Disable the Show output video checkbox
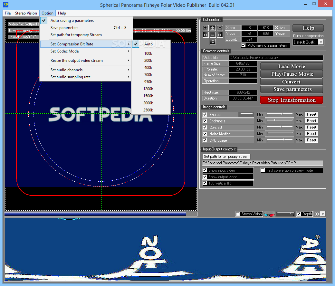Viewport: 335px width, 286px height. pos(205,176)
